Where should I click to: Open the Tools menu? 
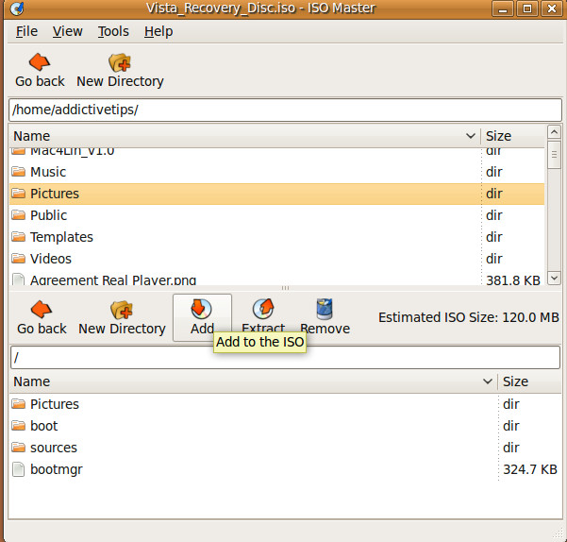click(x=113, y=31)
